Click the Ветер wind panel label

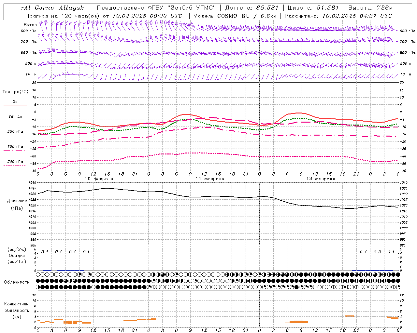[x=30, y=25]
